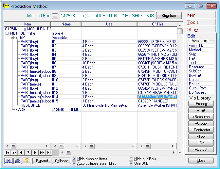Click the +Contractor library button
Screen dimensions: 220x169
[201, 130]
